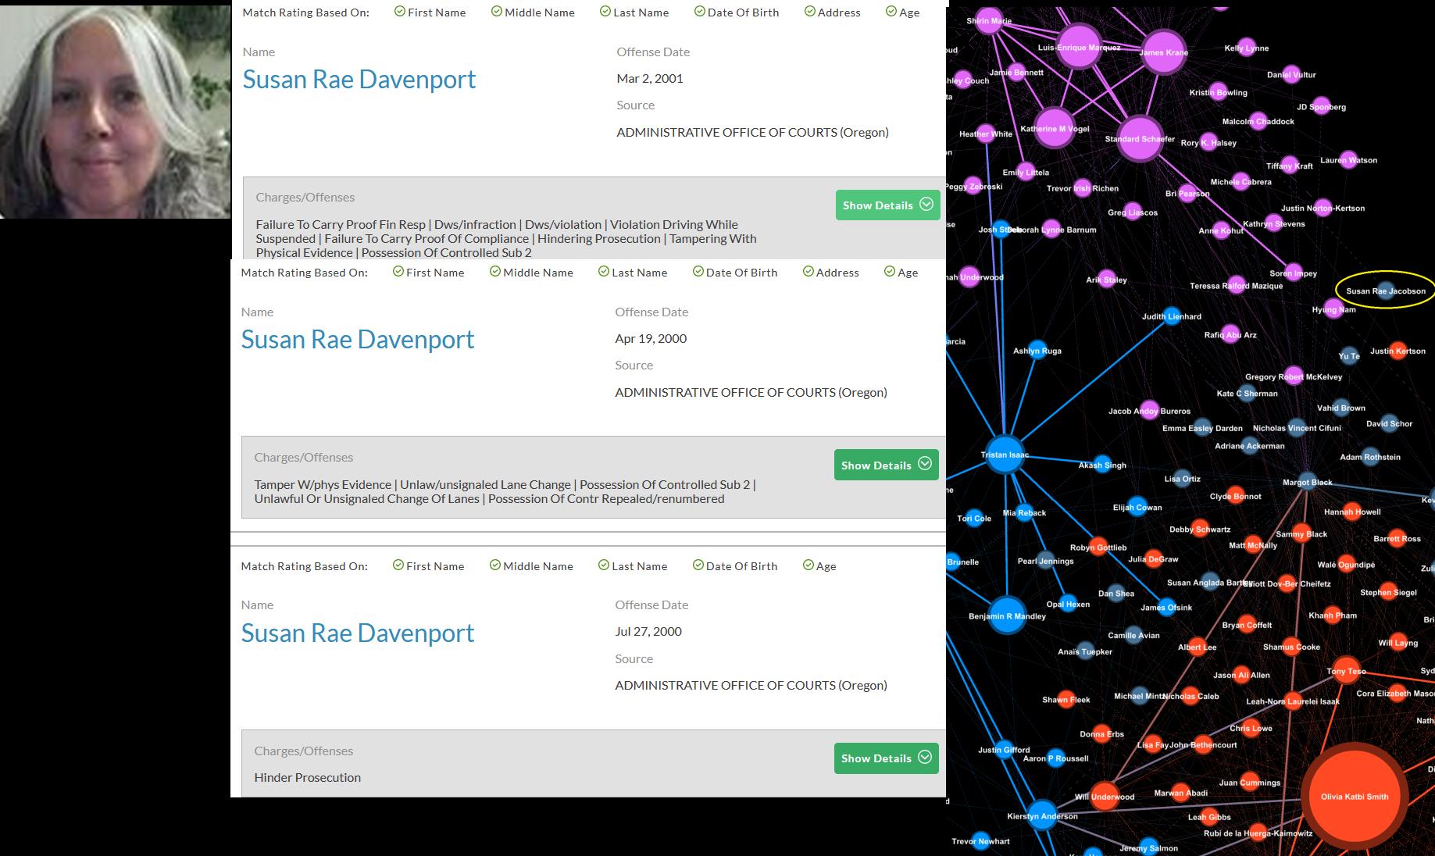Toggle Address check in Apr 19, 2000 record
The image size is (1435, 856).
809,272
